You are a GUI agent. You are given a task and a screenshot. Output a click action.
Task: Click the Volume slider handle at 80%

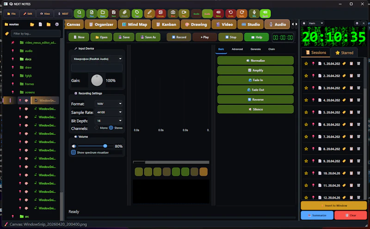tap(105, 146)
